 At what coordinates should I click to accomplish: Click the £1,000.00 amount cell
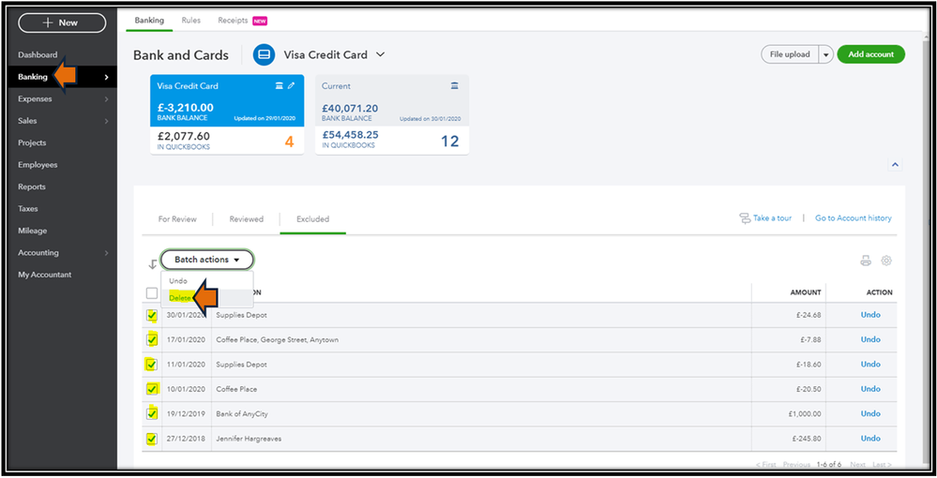[805, 413]
